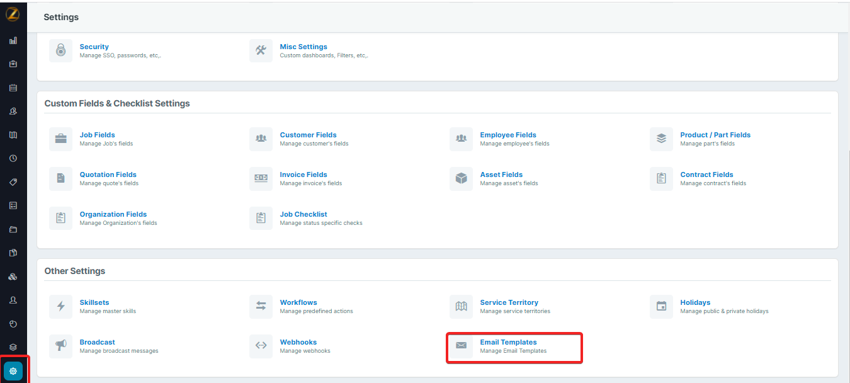Open the Job Fields link
850x383 pixels.
pos(97,135)
